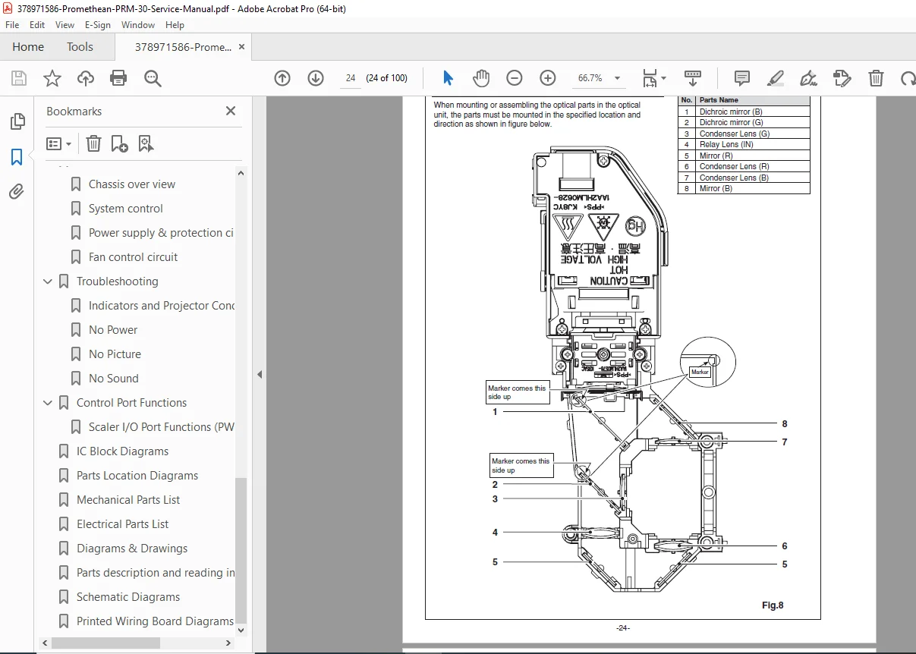Click the bookmarks horizontal scrollbar thumb

[106, 643]
